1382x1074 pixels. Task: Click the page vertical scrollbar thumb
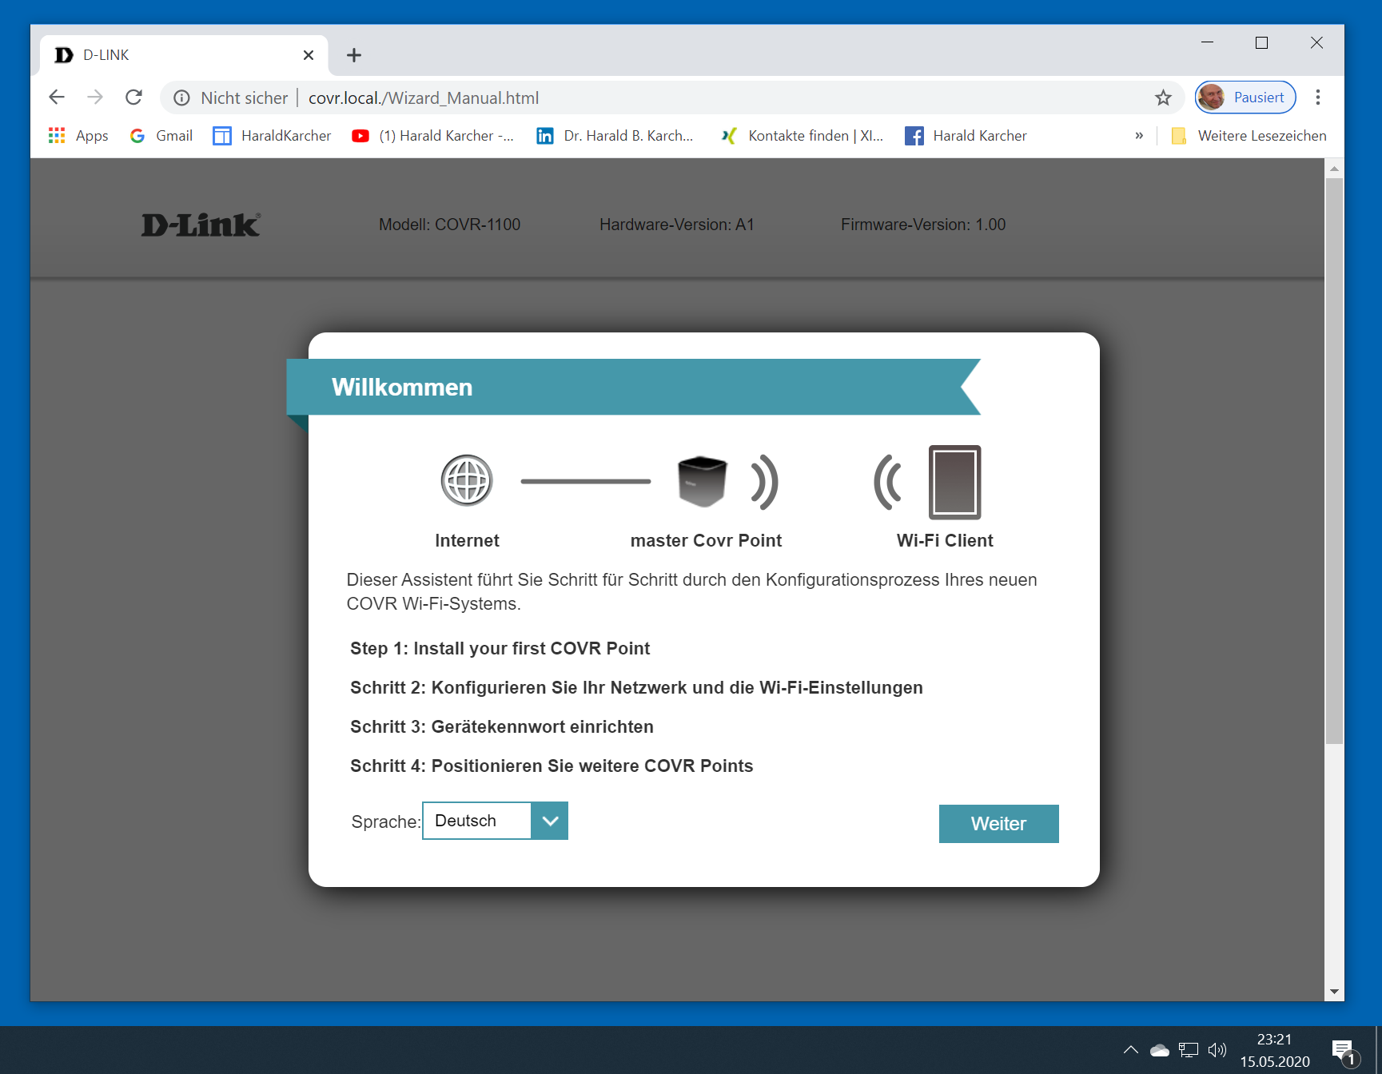tap(1334, 460)
